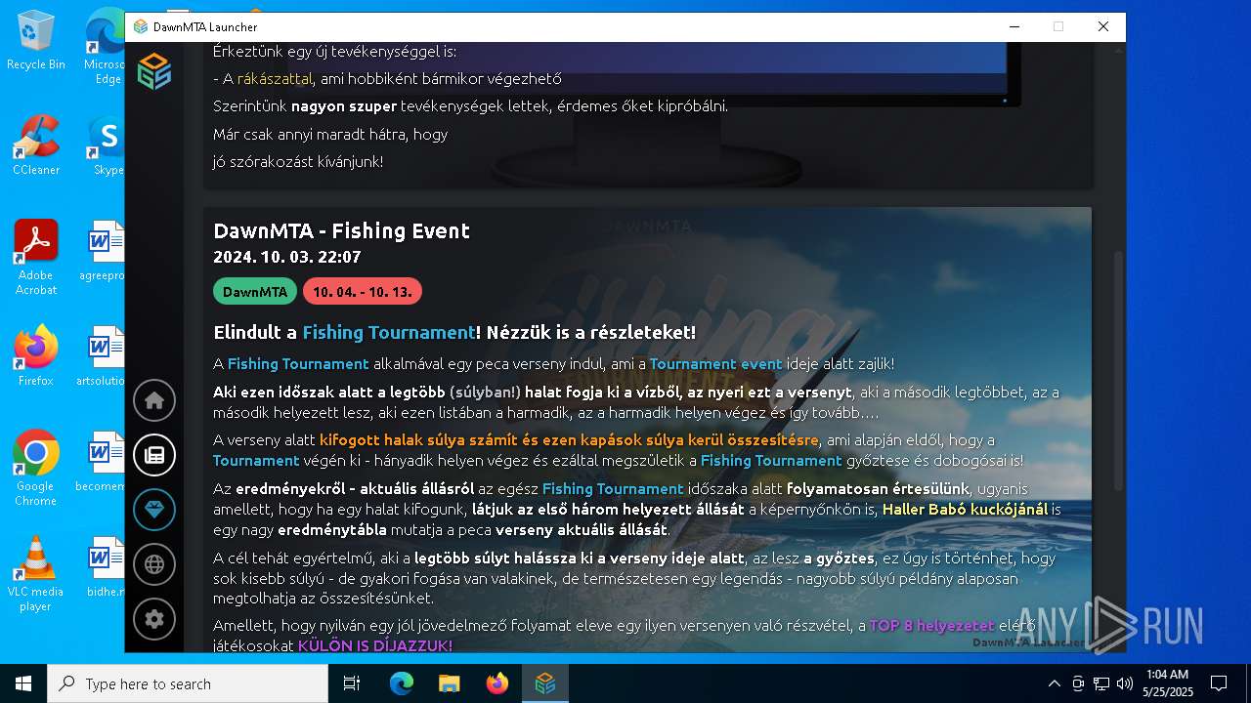
Task: Click the post date 2024. 10. 03. 22:07
Action: [x=287, y=258]
